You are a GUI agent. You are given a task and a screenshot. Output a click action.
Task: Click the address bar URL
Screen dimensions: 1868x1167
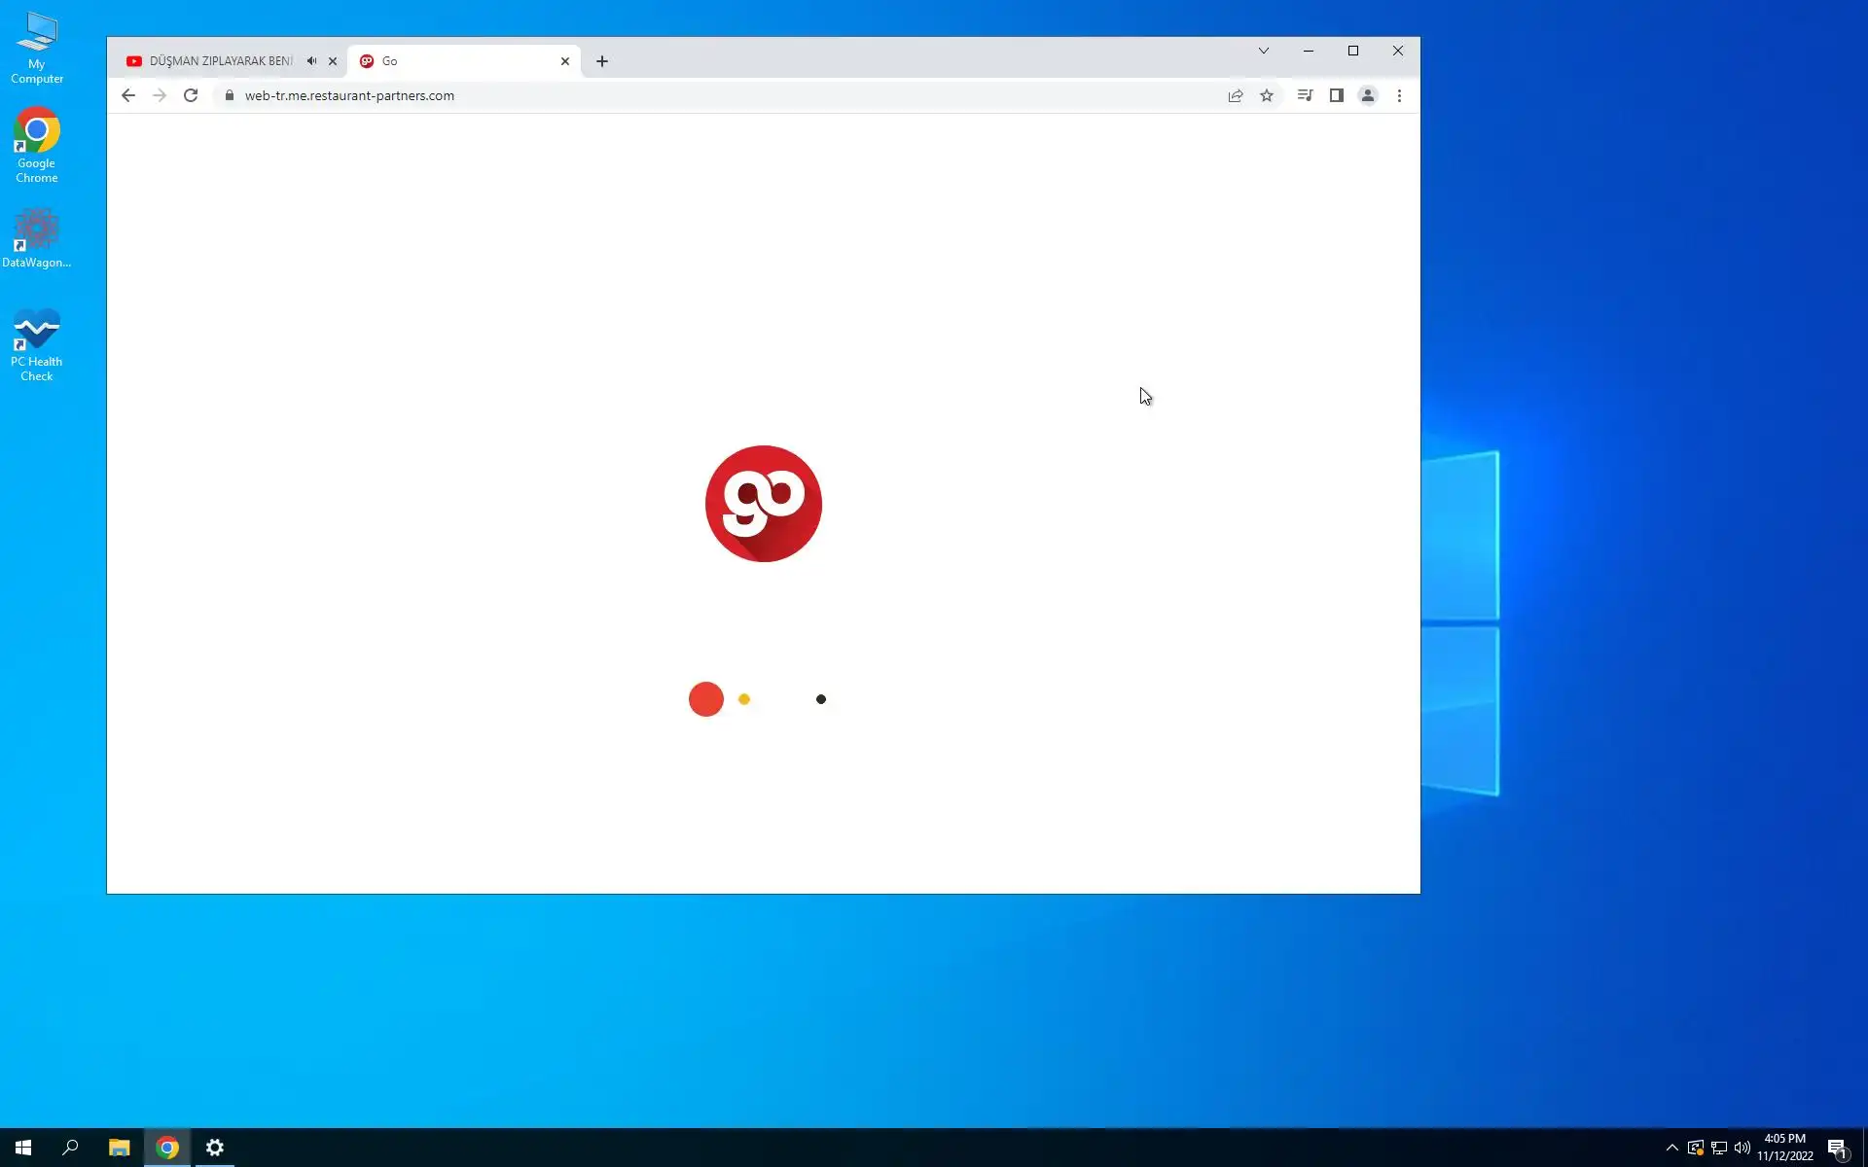click(349, 95)
